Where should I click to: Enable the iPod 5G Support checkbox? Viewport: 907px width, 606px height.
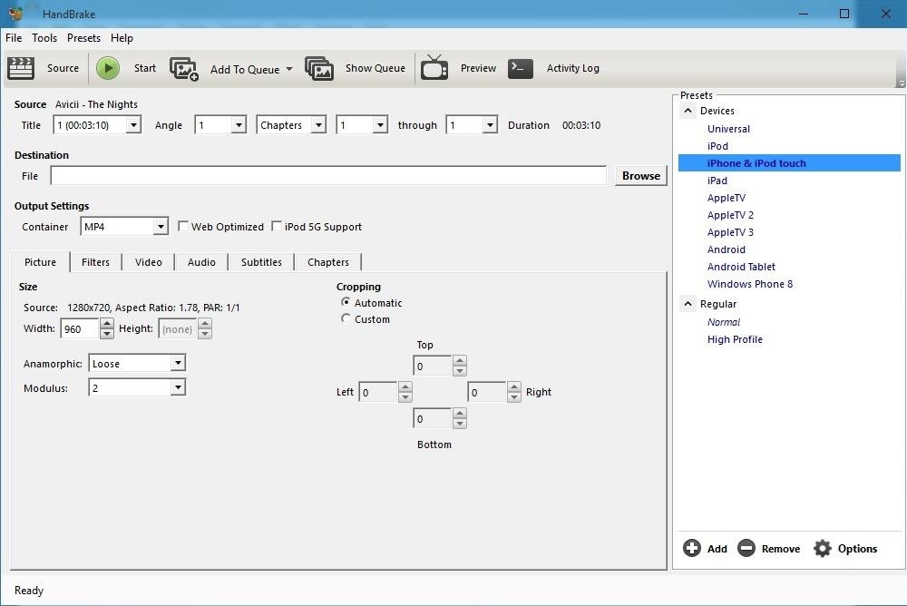click(277, 226)
